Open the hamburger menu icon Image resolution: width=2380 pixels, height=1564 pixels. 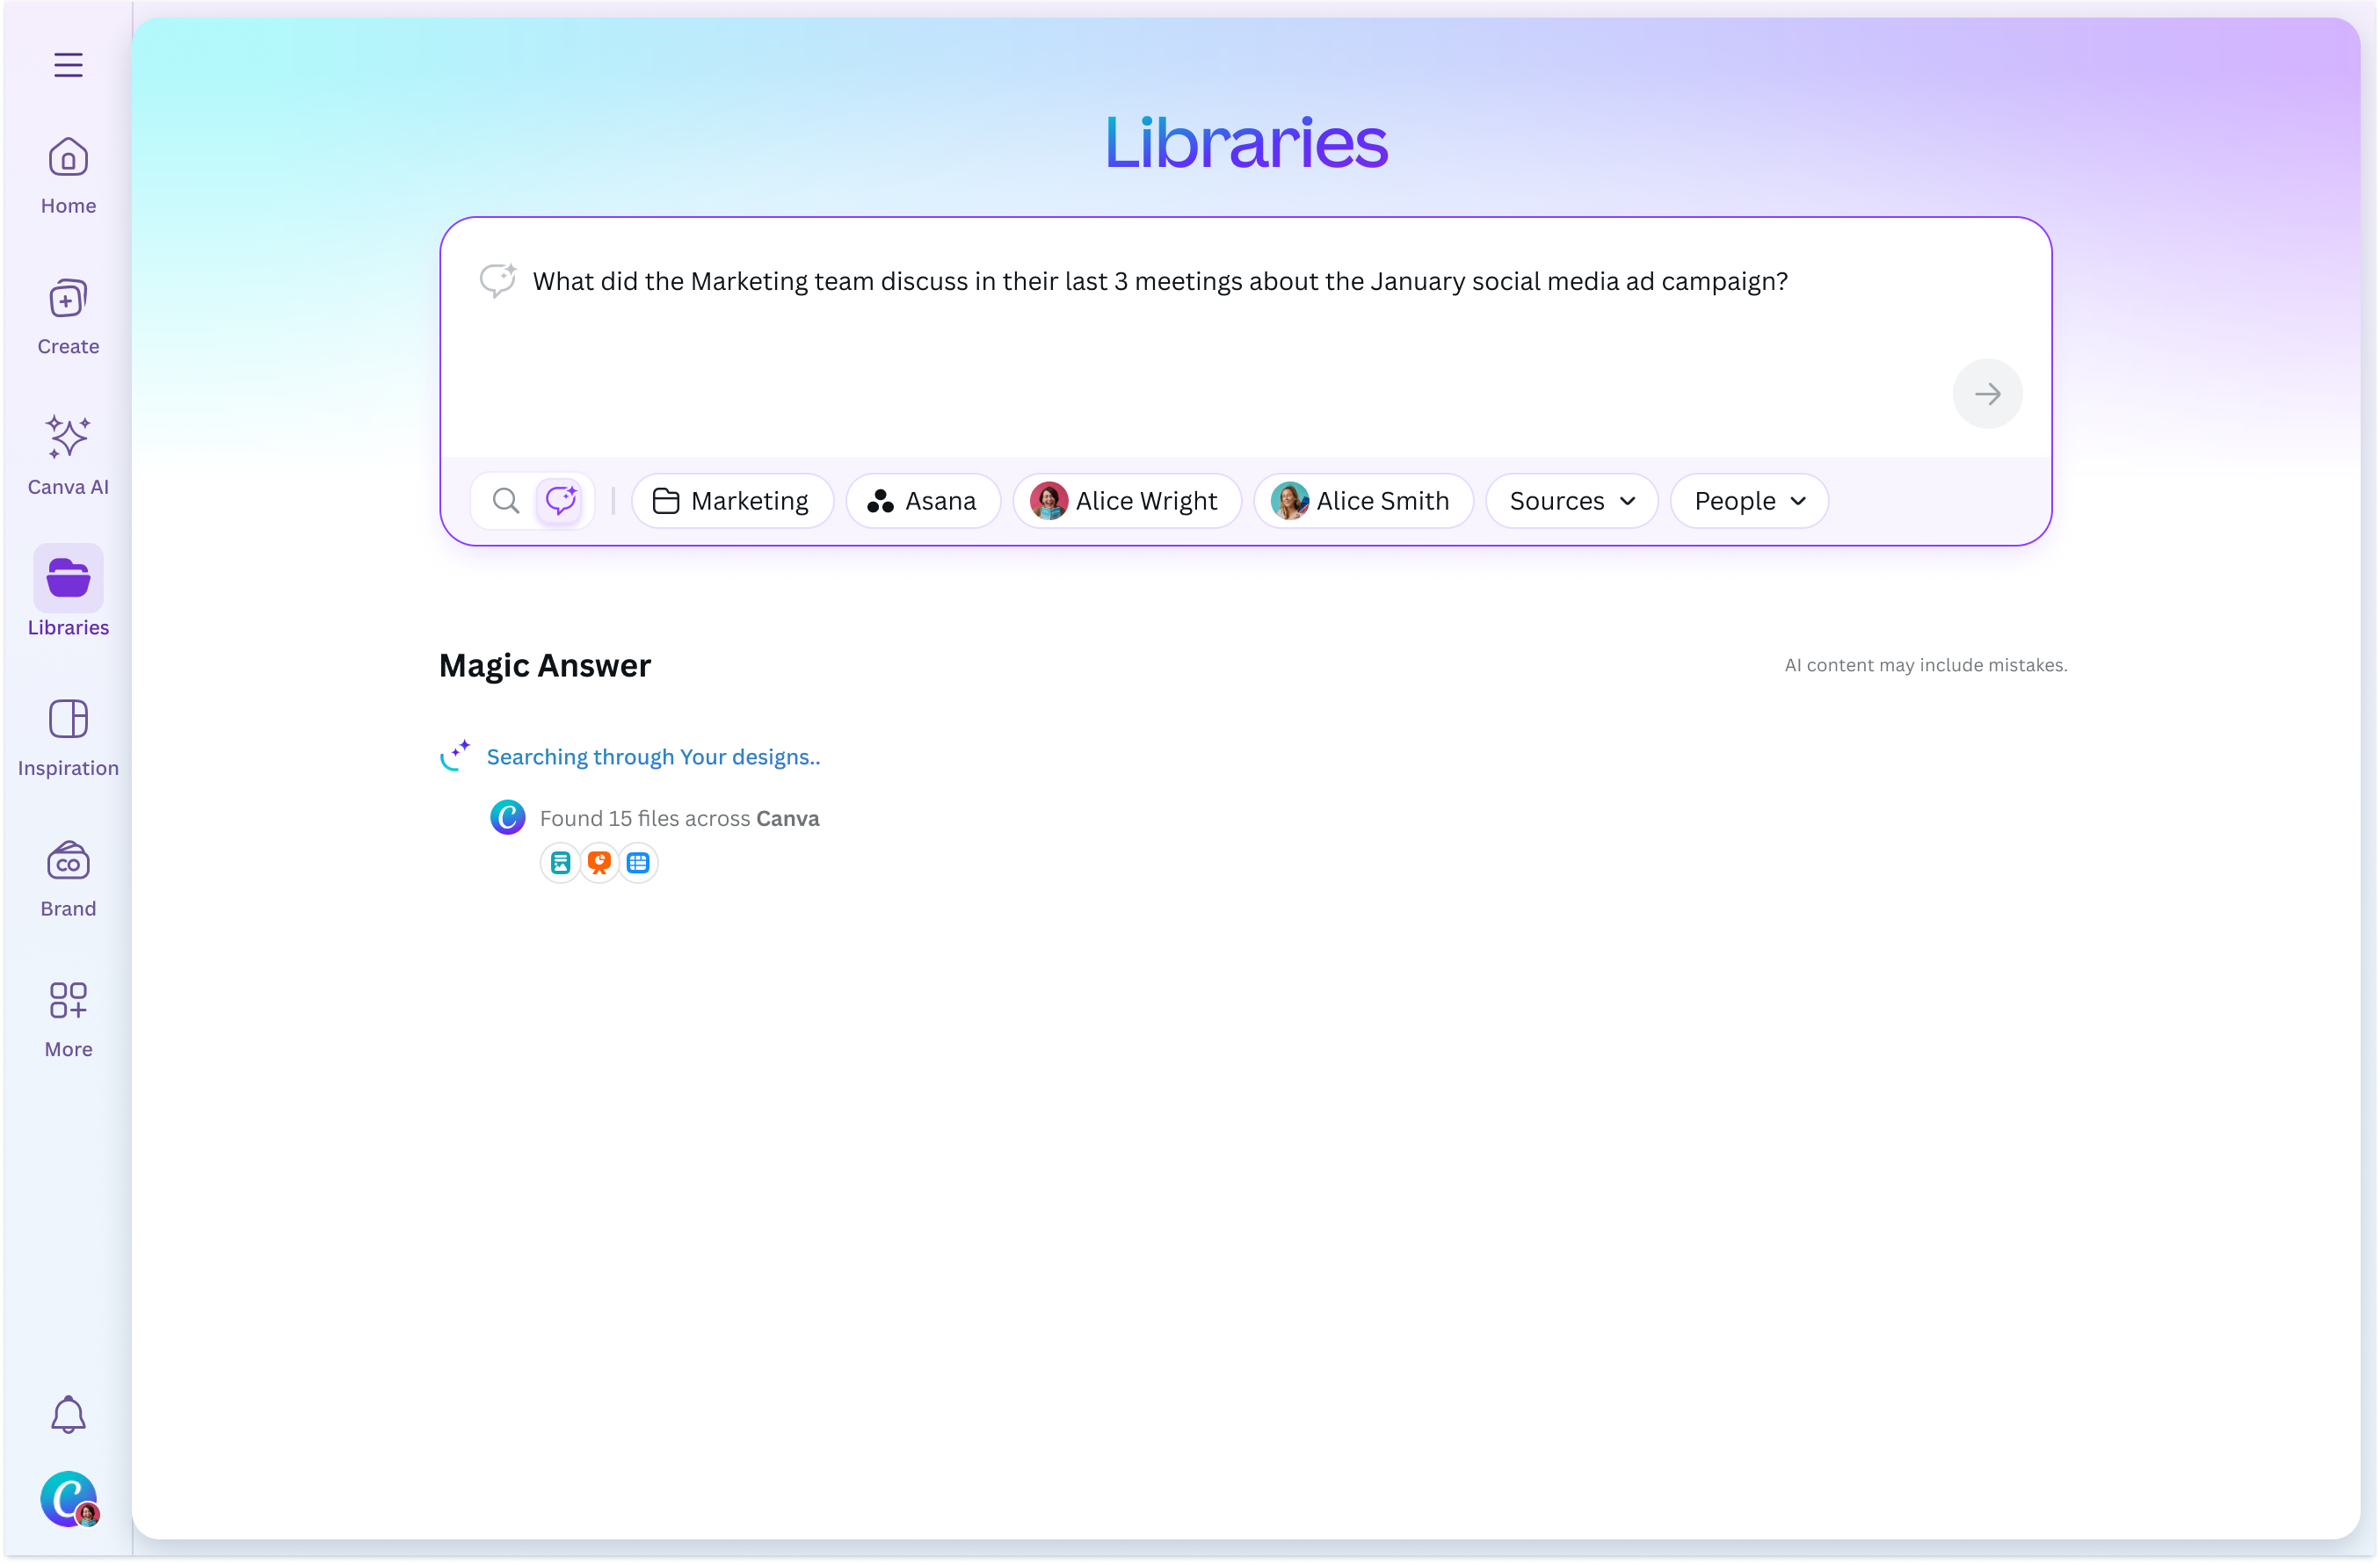click(x=68, y=65)
